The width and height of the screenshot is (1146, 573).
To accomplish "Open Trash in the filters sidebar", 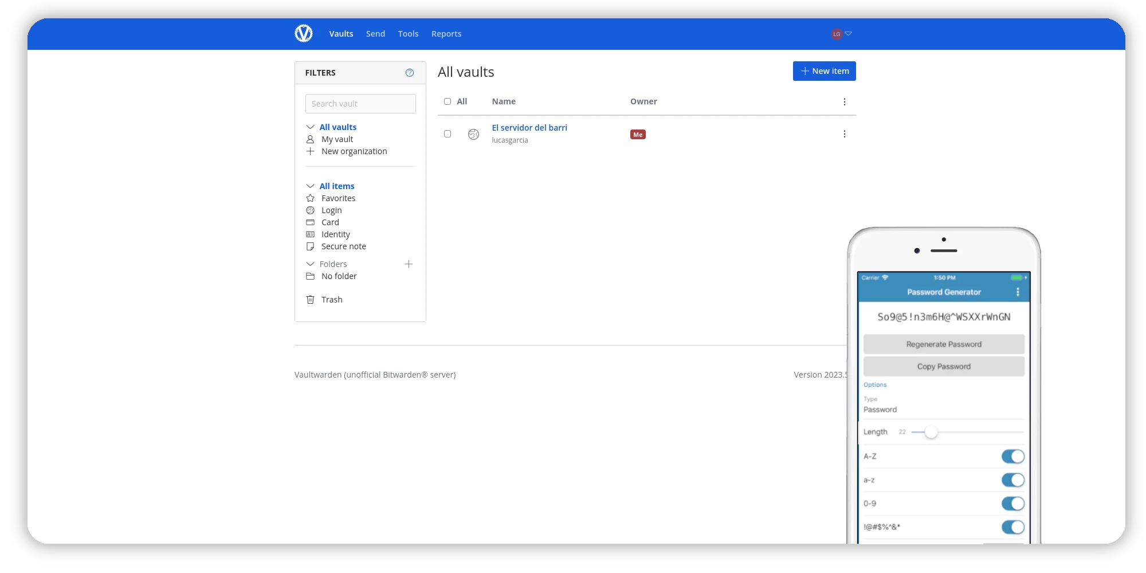I will pos(331,300).
